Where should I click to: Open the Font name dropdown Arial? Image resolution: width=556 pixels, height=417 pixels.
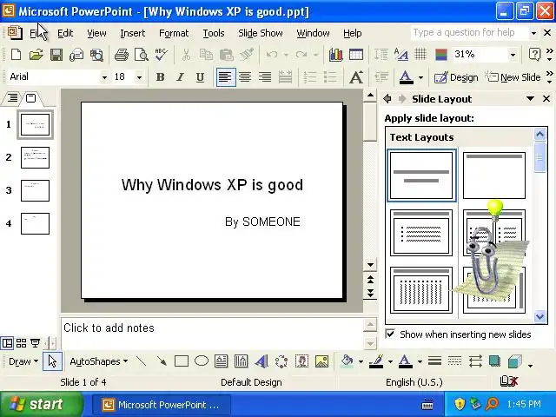click(x=104, y=77)
